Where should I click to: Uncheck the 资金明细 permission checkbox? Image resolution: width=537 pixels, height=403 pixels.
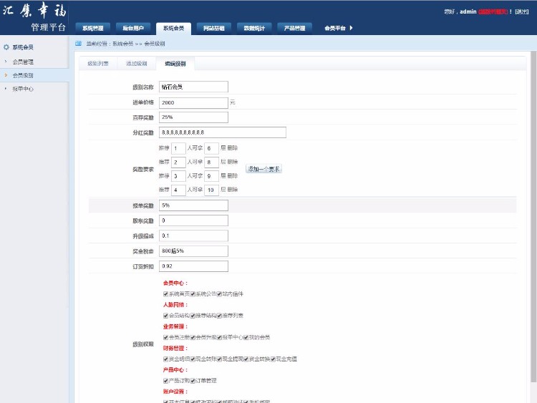click(x=166, y=359)
